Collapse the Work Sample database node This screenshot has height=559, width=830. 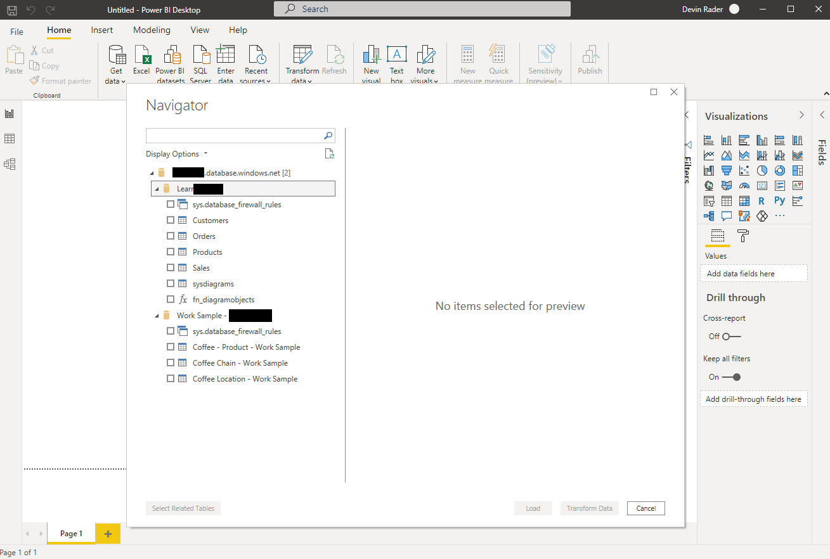click(157, 316)
